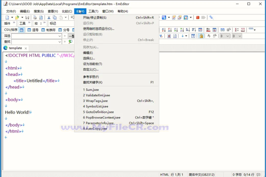Click the Open file folder icon
Screen dimensions: 266x177
(17, 17)
